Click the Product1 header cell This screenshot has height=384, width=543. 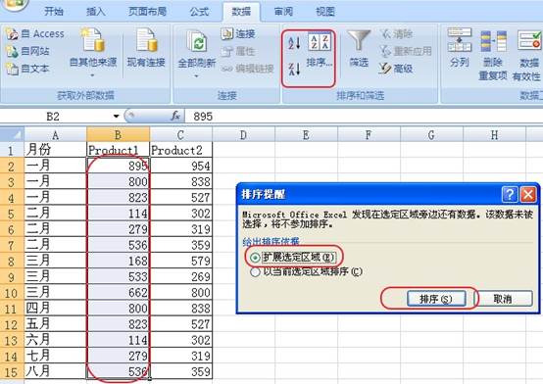click(x=118, y=150)
